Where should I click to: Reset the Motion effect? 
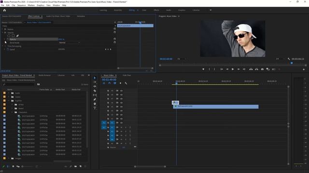pyautogui.click(x=115, y=29)
